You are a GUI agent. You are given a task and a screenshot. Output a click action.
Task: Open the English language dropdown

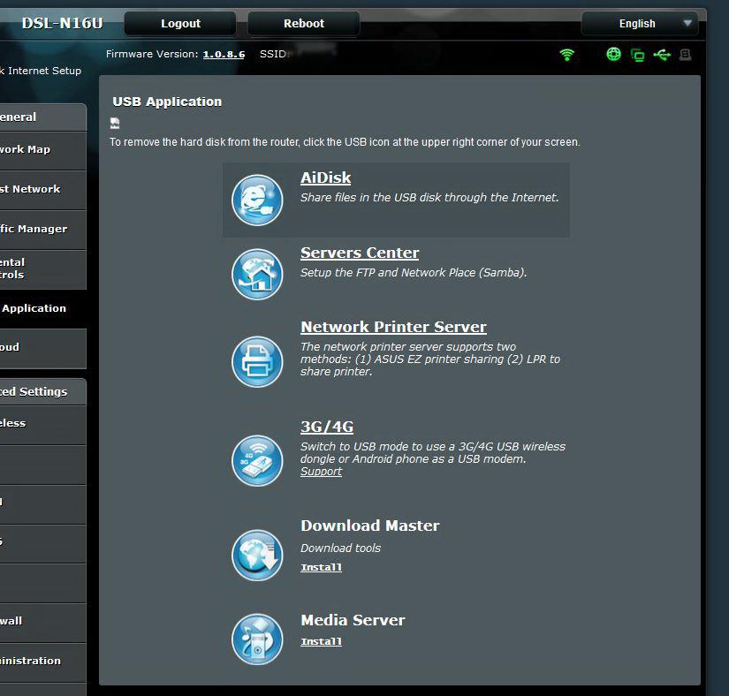click(640, 24)
